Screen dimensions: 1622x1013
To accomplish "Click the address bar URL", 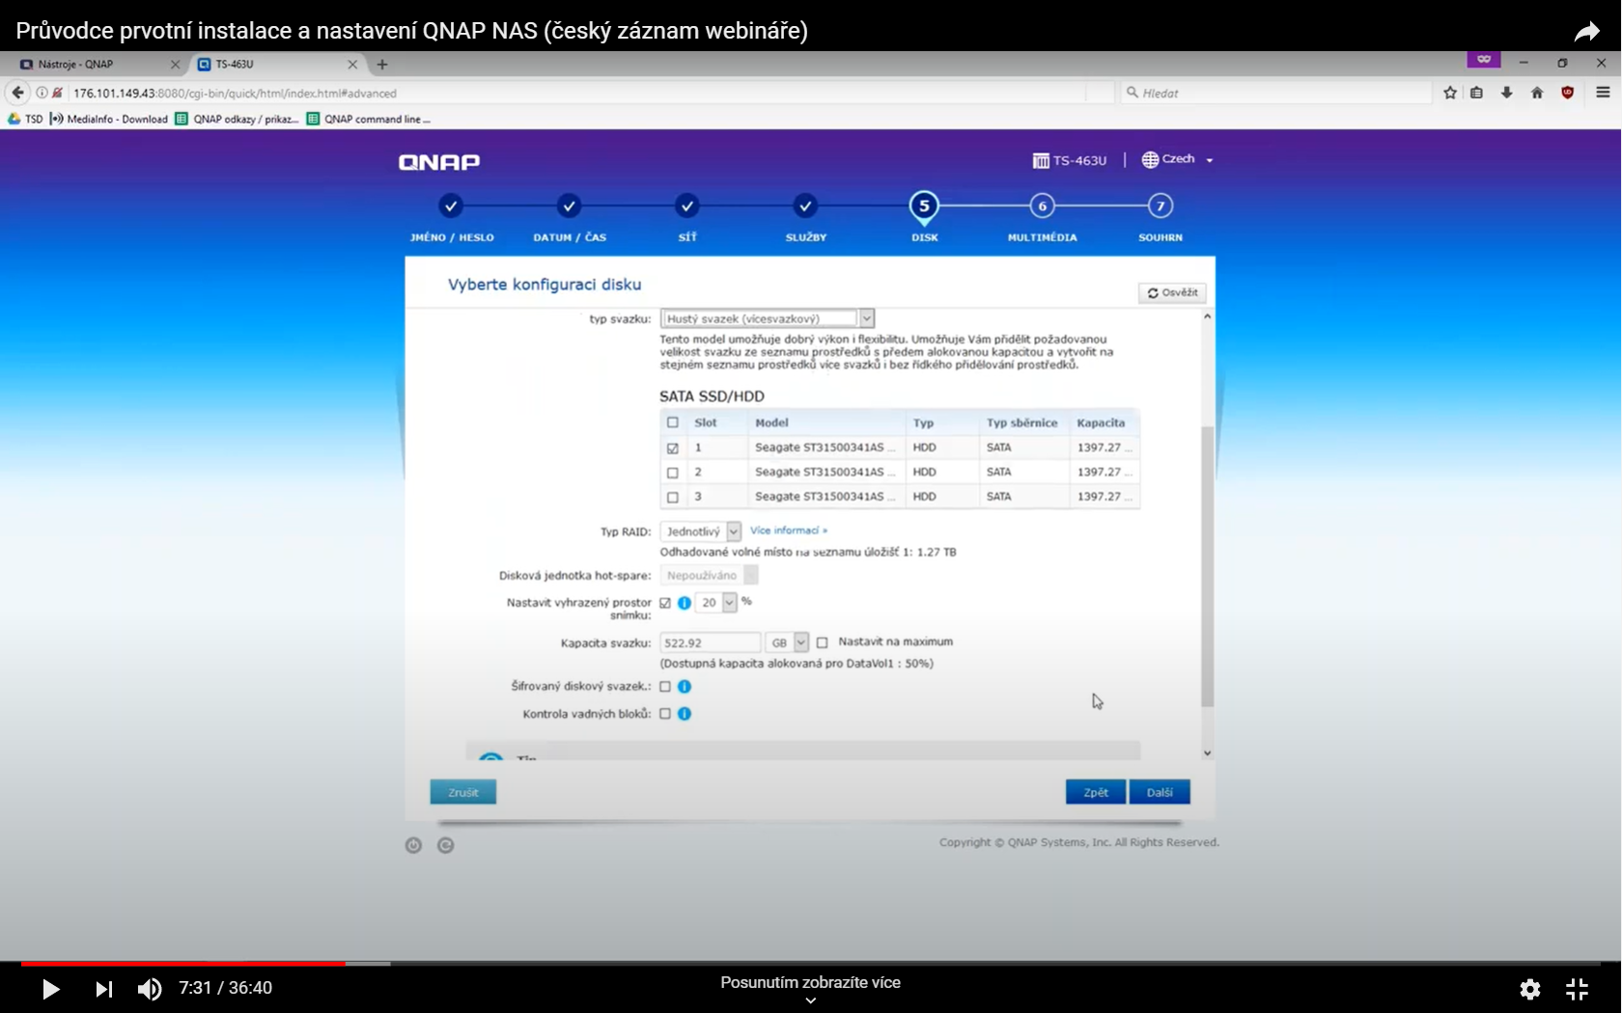I will (x=235, y=94).
